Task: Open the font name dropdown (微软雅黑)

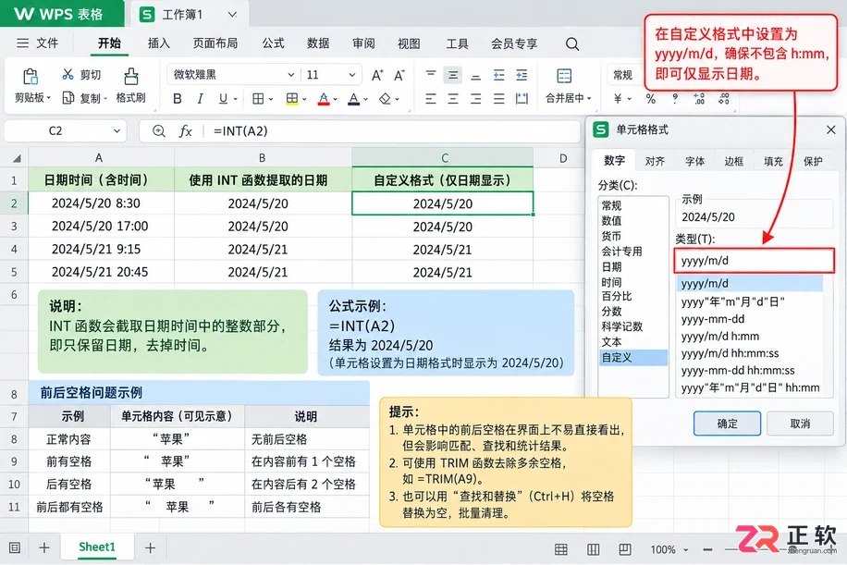Action: pyautogui.click(x=291, y=75)
